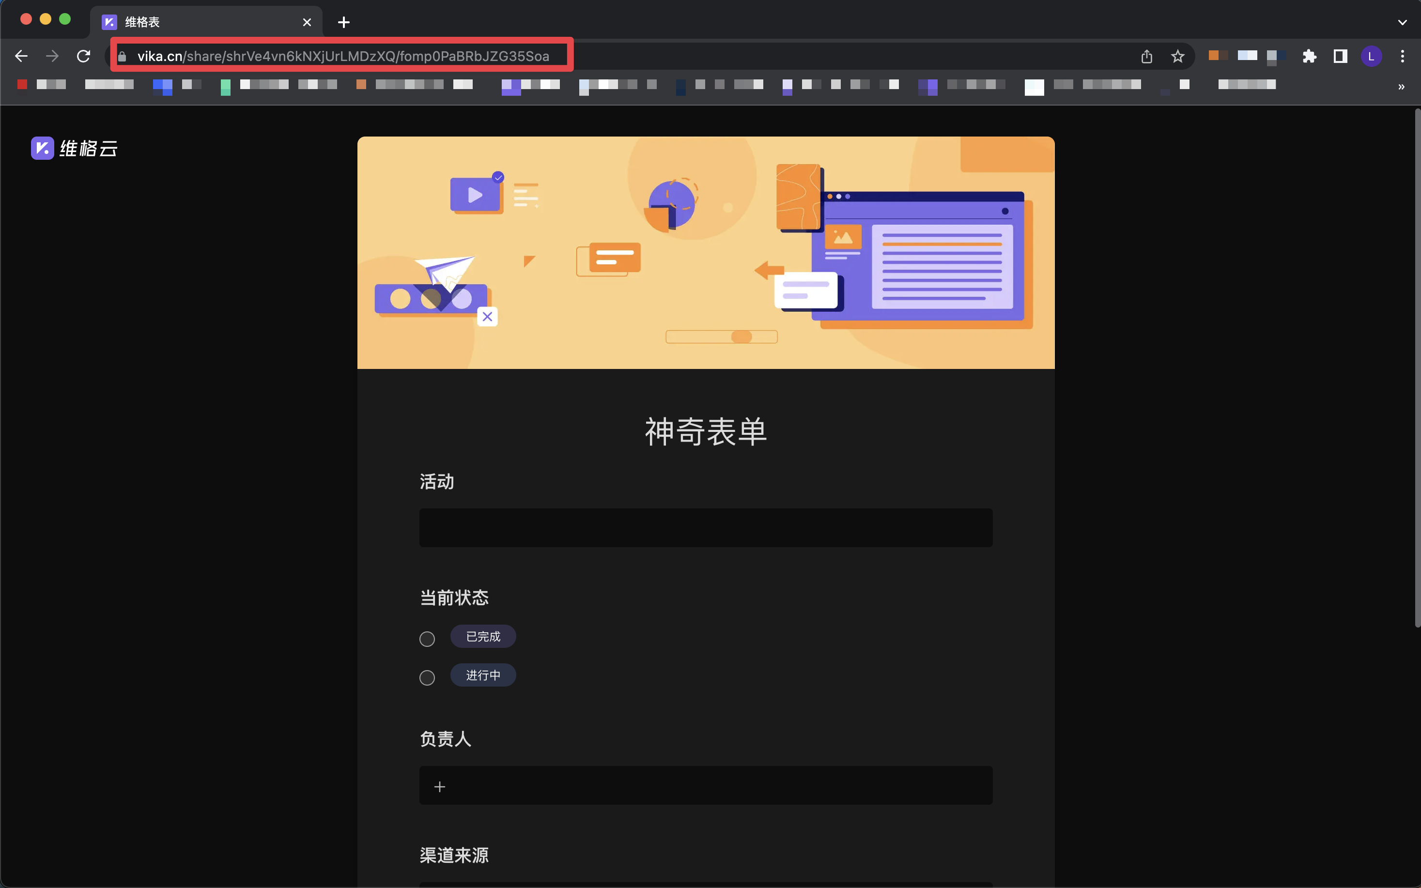Expand hidden bookmarks chevron
This screenshot has width=1421, height=888.
click(1401, 87)
